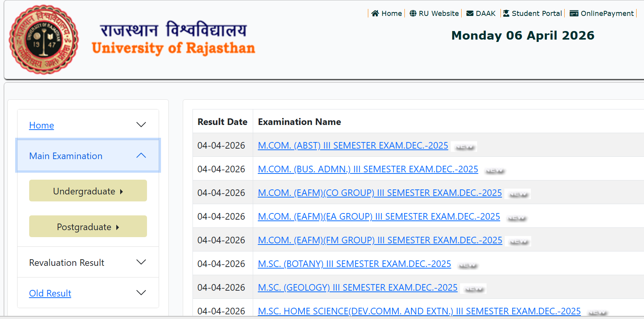Expand the sidebar Home chevron
644x319 pixels.
pos(141,125)
